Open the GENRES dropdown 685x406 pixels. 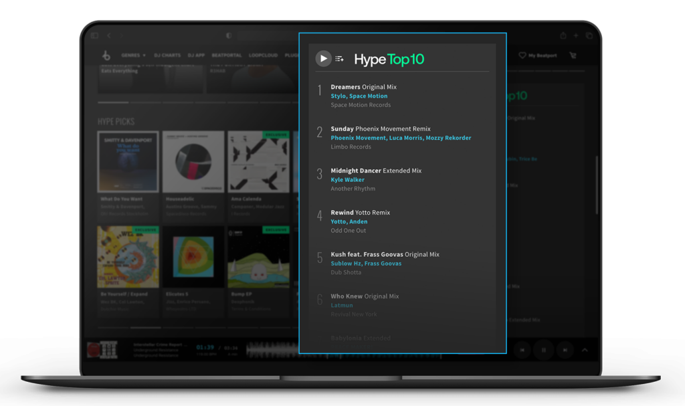tap(133, 56)
